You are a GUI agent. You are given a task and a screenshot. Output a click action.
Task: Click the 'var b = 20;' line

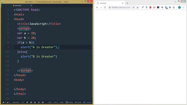[x=27, y=38]
